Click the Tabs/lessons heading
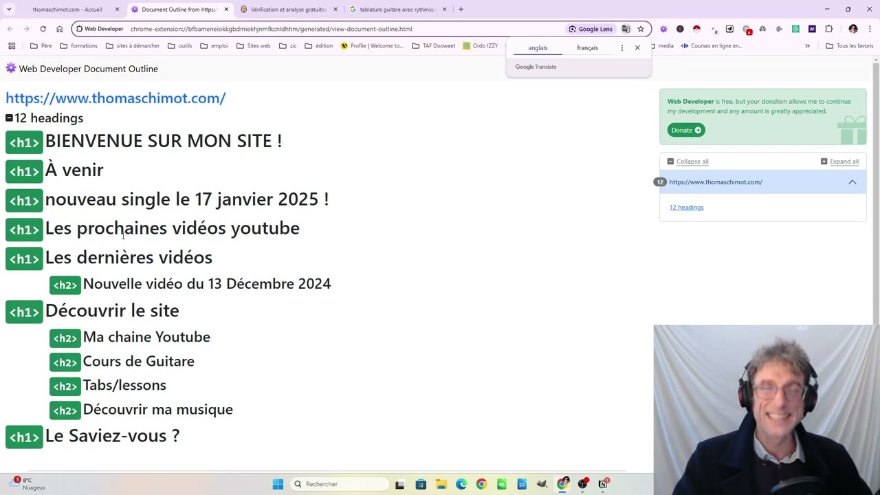 [x=124, y=386]
